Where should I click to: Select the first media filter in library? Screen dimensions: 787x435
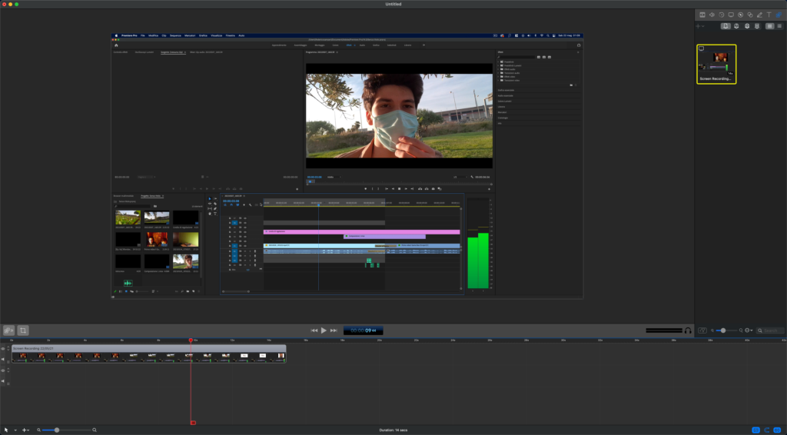tap(726, 26)
